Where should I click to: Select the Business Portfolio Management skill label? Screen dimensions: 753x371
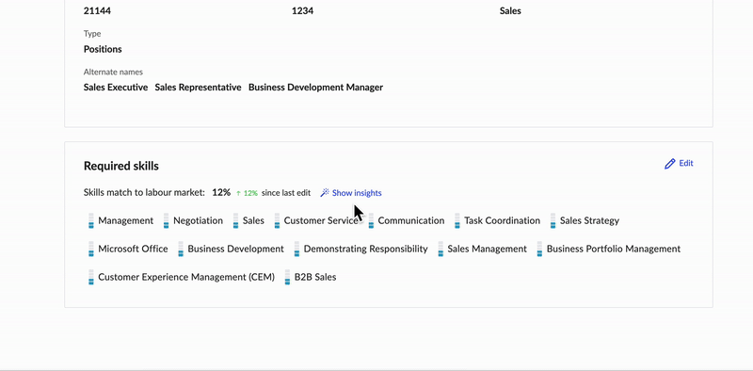pos(614,249)
